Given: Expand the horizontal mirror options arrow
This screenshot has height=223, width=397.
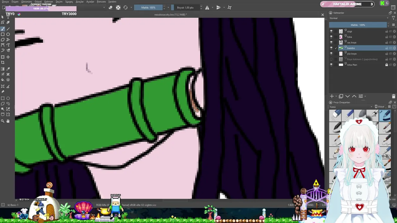Looking at the screenshot, I should (212, 7).
